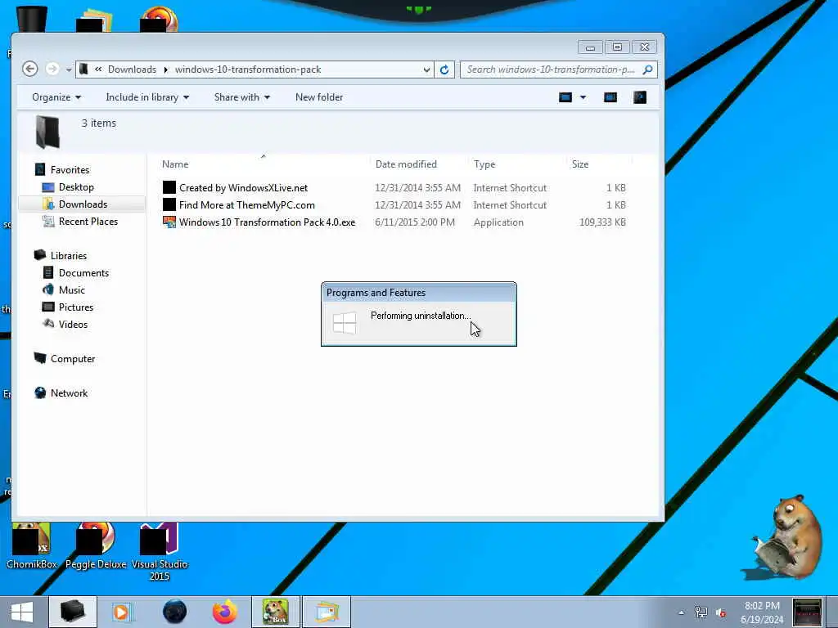Switch to ChomikBox hamster taskbar app
838x628 pixels.
(276, 612)
